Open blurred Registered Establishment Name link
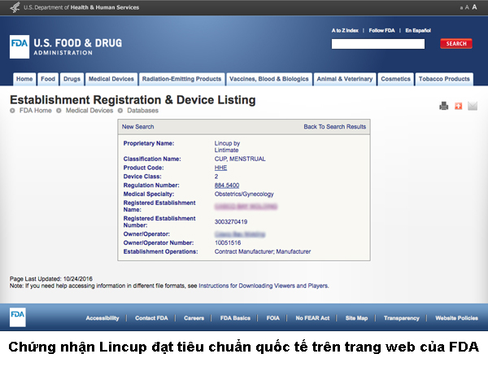488x367 pixels. 246,207
